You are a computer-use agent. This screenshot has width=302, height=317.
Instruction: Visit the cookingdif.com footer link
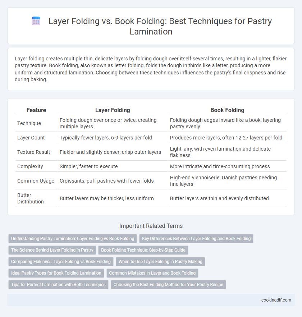tap(276, 300)
